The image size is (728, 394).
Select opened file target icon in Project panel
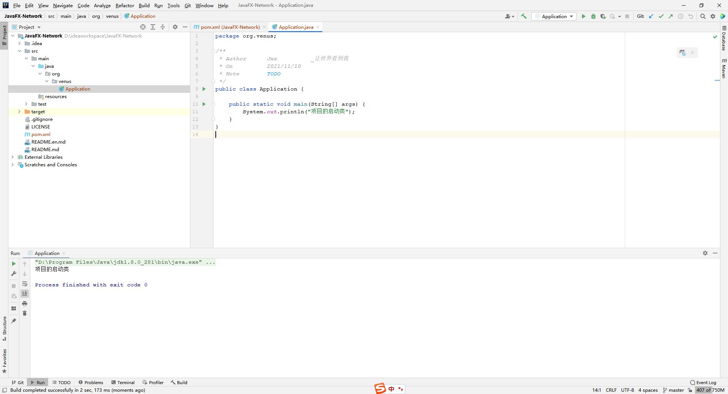[143, 27]
